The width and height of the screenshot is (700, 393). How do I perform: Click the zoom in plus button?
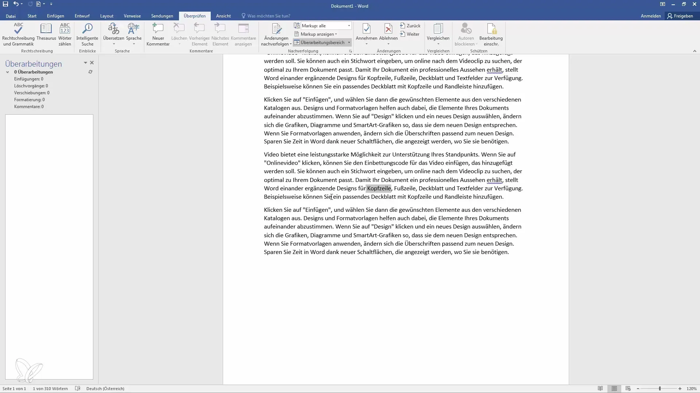click(x=680, y=389)
